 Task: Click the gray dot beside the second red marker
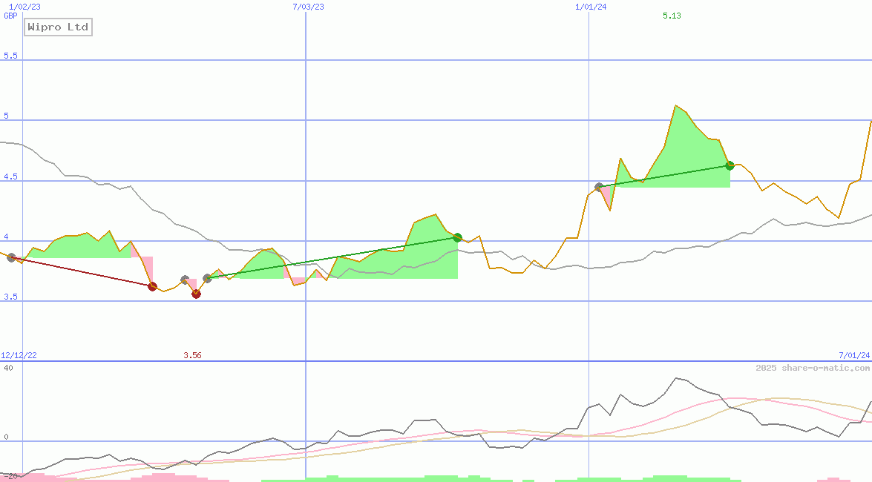(184, 280)
